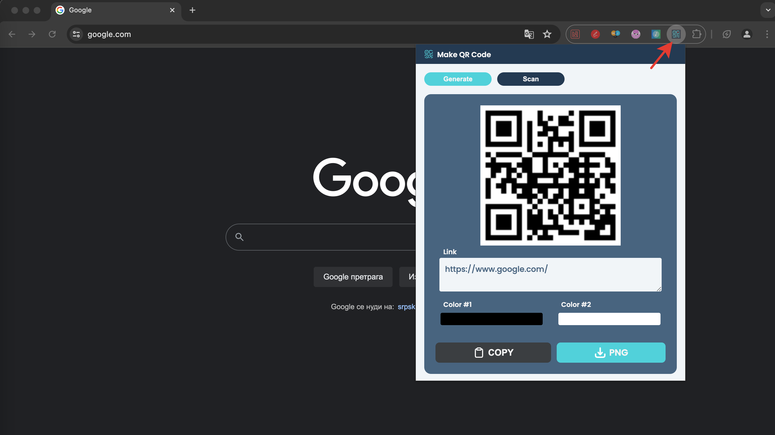Open the Color #2 white swatch picker

[609, 319]
